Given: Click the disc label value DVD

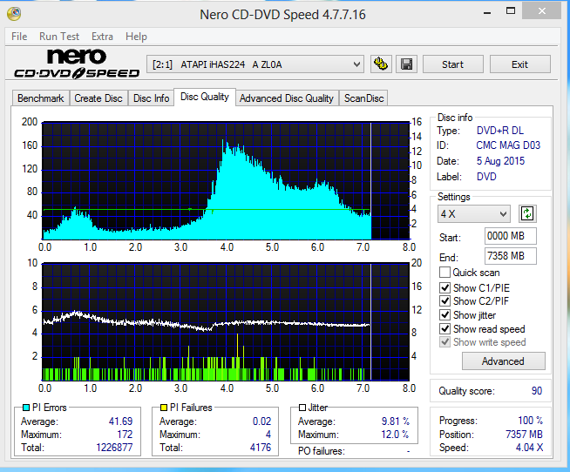Looking at the screenshot, I should pyautogui.click(x=486, y=177).
